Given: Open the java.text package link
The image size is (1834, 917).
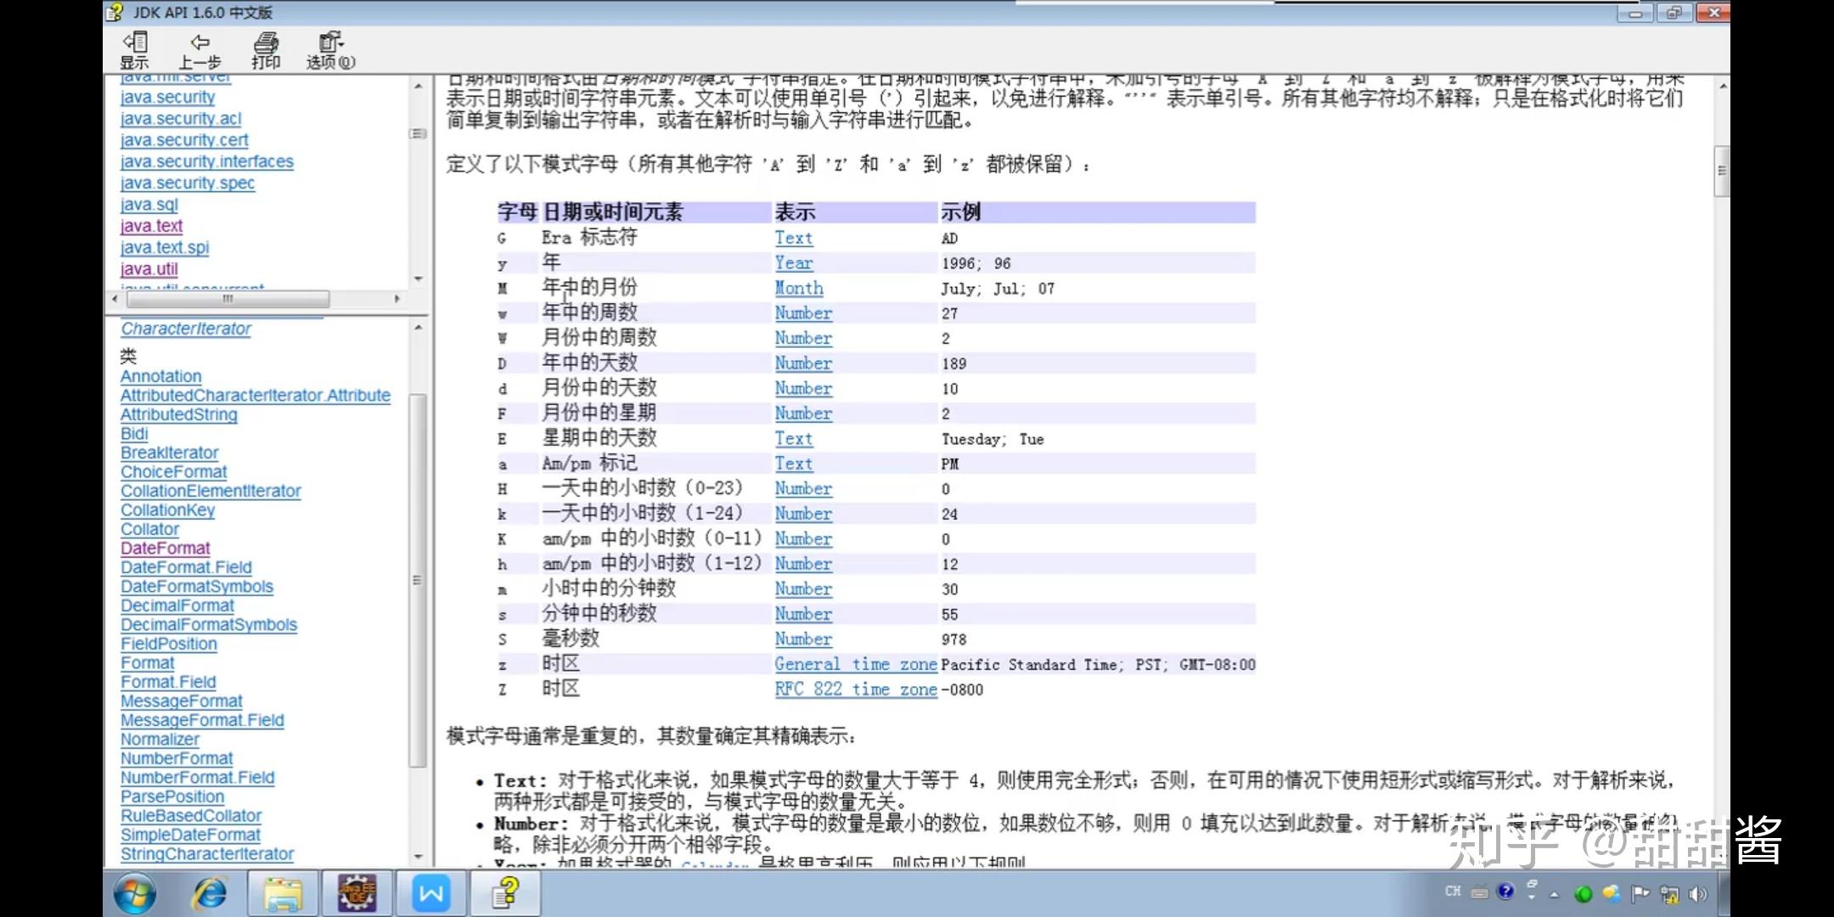Looking at the screenshot, I should click(151, 226).
